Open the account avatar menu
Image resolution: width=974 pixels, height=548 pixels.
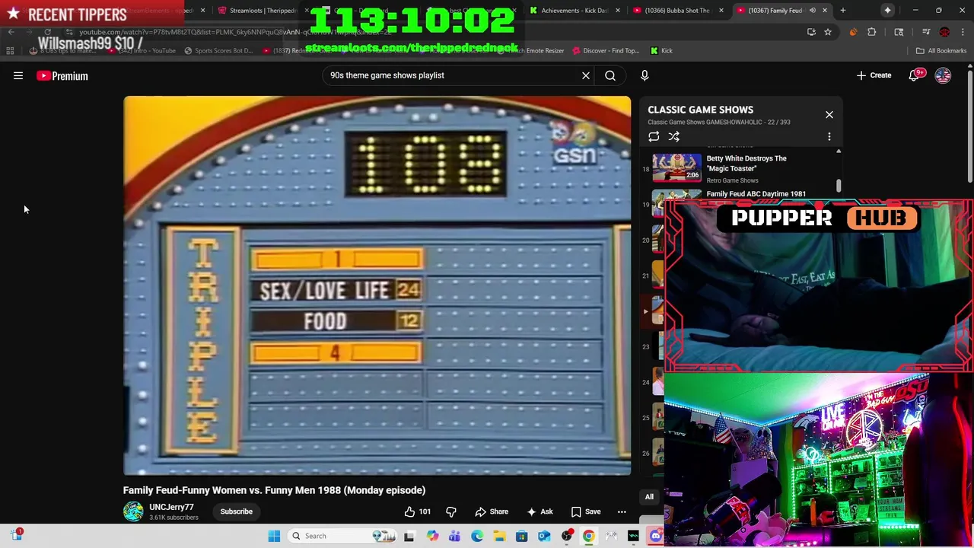pos(943,75)
